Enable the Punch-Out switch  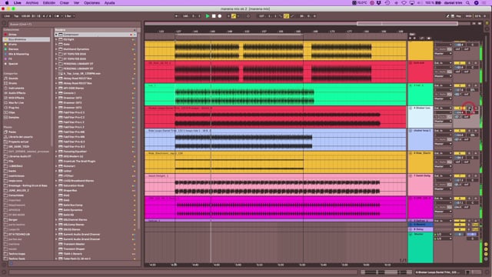pyautogui.click(x=292, y=16)
